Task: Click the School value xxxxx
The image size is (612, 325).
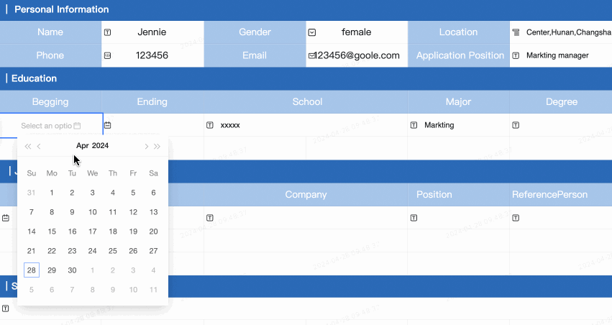Action: (x=230, y=125)
